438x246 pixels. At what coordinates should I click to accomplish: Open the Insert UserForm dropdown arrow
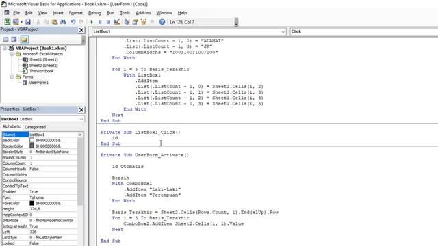click(21, 22)
